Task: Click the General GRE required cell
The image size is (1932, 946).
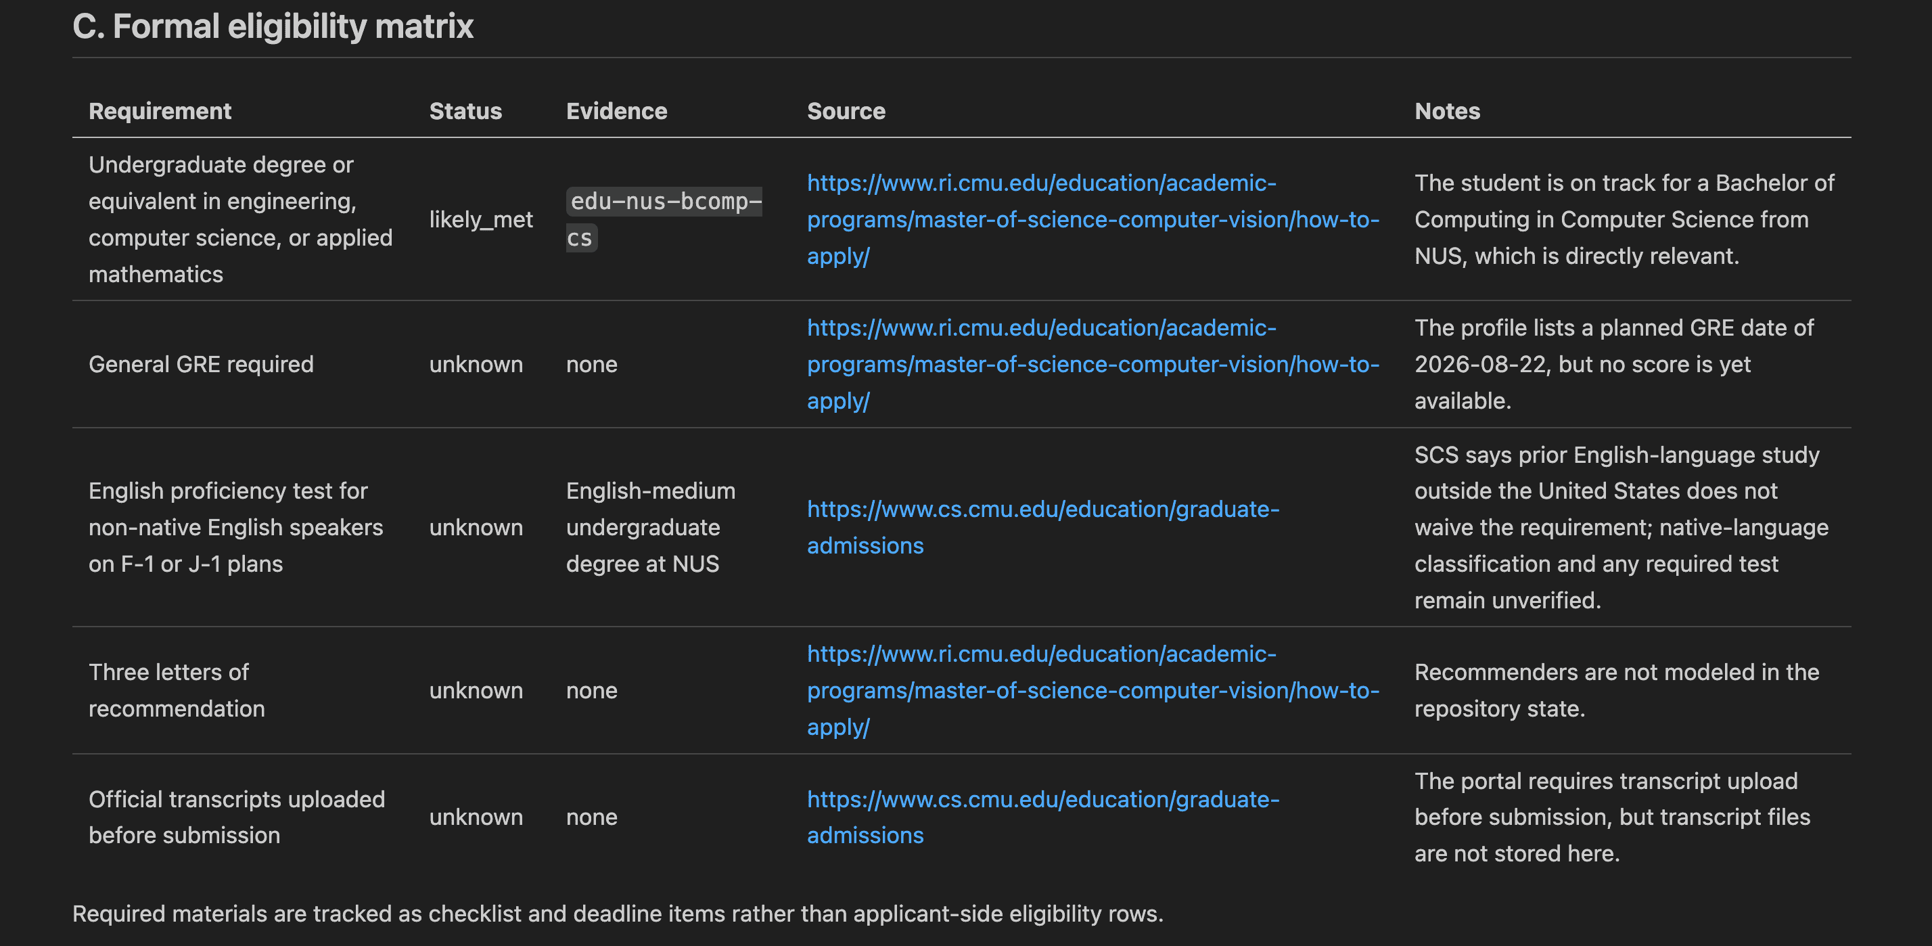Action: [x=201, y=365]
